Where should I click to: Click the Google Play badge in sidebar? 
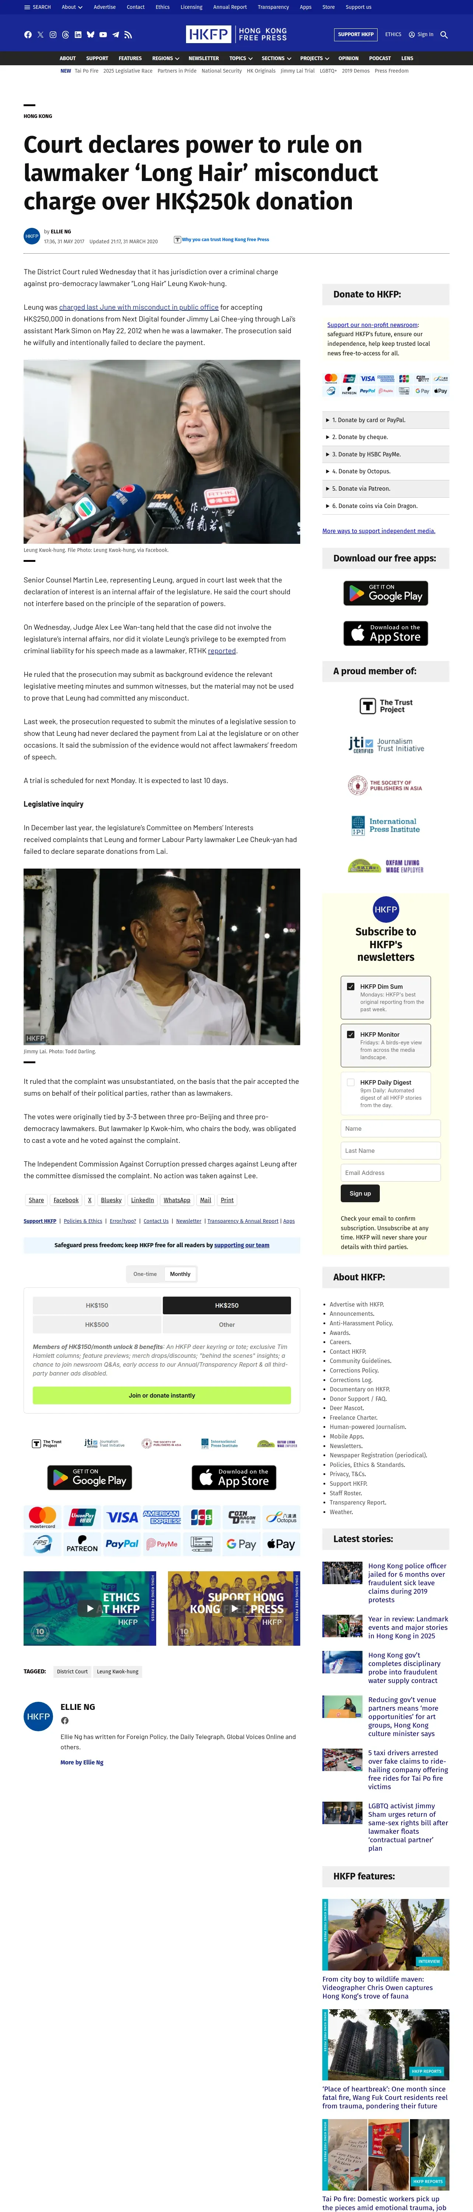coord(385,592)
